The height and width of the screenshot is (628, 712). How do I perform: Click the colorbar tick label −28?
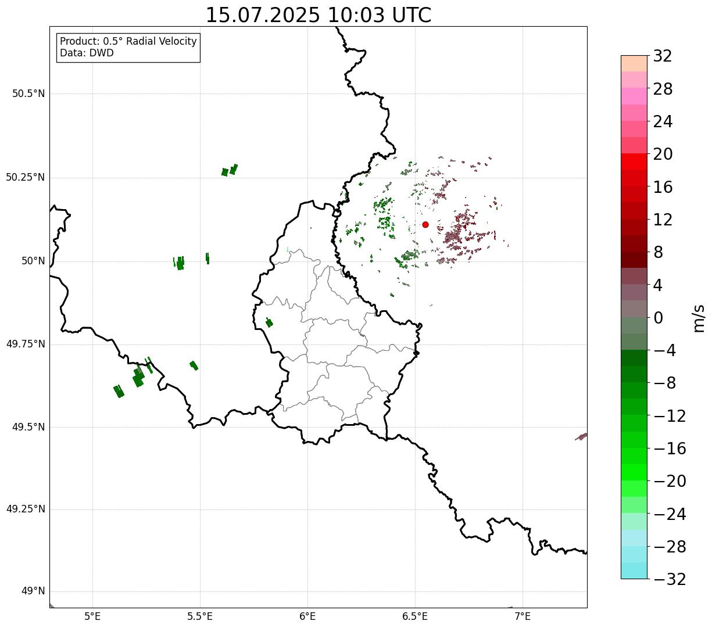pyautogui.click(x=670, y=547)
